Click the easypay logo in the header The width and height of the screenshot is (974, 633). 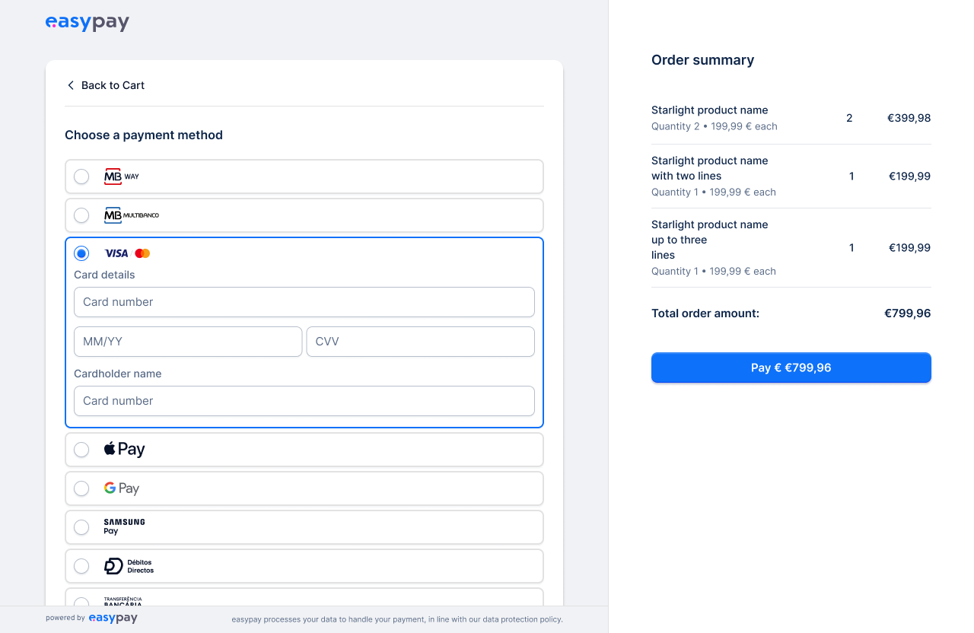point(87,23)
